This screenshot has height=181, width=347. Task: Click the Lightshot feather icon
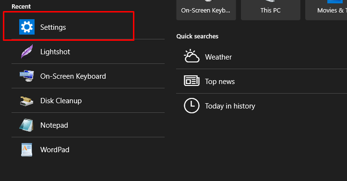(x=27, y=51)
